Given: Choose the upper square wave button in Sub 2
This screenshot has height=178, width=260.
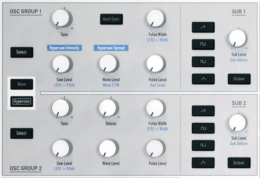Looking at the screenshot, I should tap(203, 128).
